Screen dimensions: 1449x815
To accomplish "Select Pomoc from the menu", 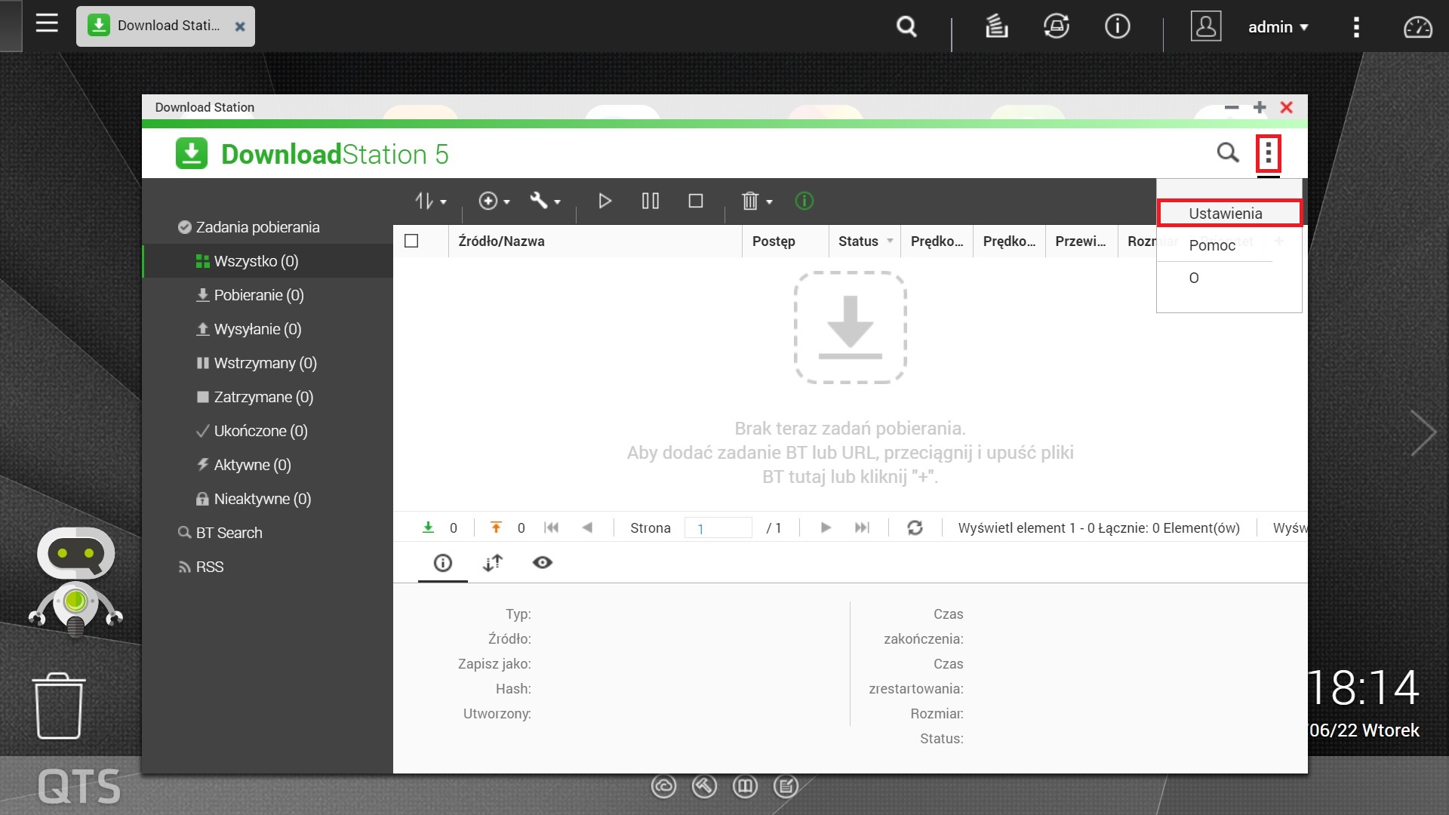I will click(x=1212, y=245).
